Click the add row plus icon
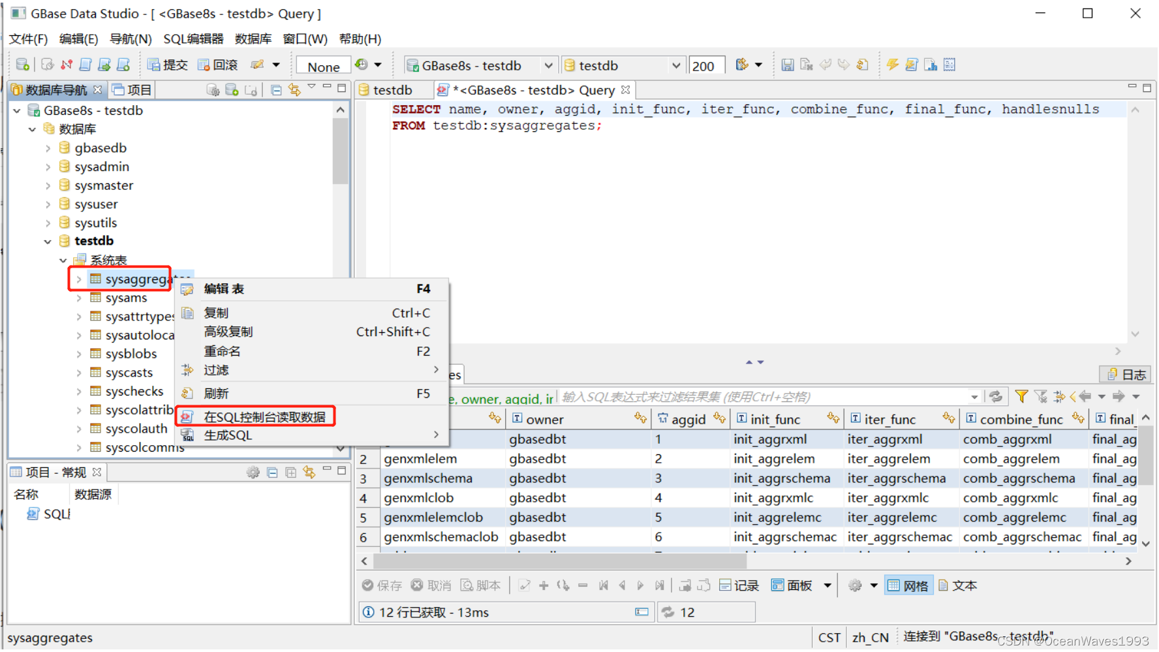The image size is (1159, 652). tap(543, 585)
